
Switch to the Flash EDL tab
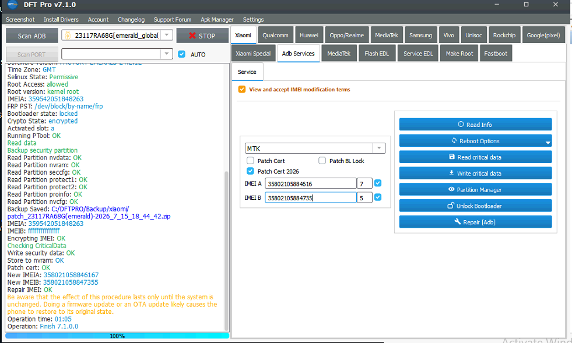coord(377,53)
